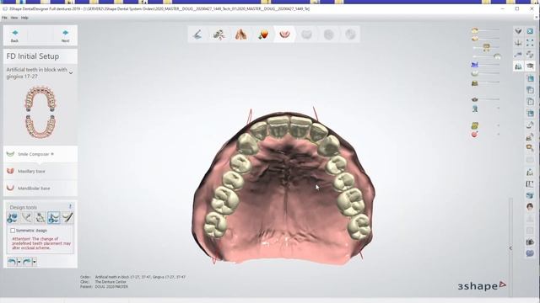
Task: Select the fifth Design tools arch icon
Action: [x=67, y=217]
